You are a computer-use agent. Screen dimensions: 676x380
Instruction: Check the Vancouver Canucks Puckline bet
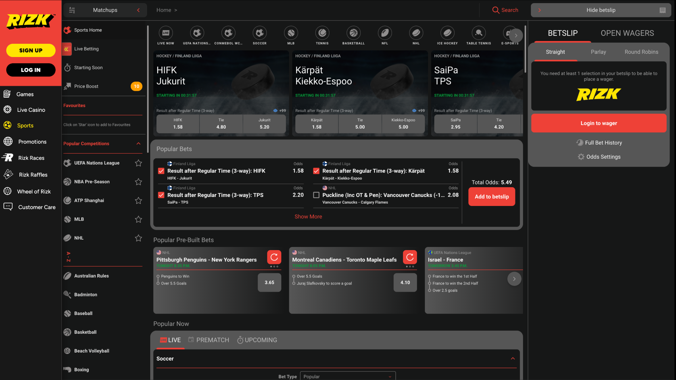tap(316, 195)
